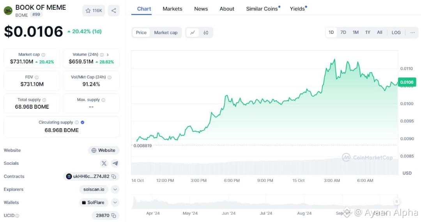Click the 91.24% Vol/Mkt Cap value

tap(91, 84)
